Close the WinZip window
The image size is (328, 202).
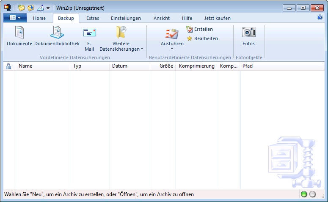317,8
